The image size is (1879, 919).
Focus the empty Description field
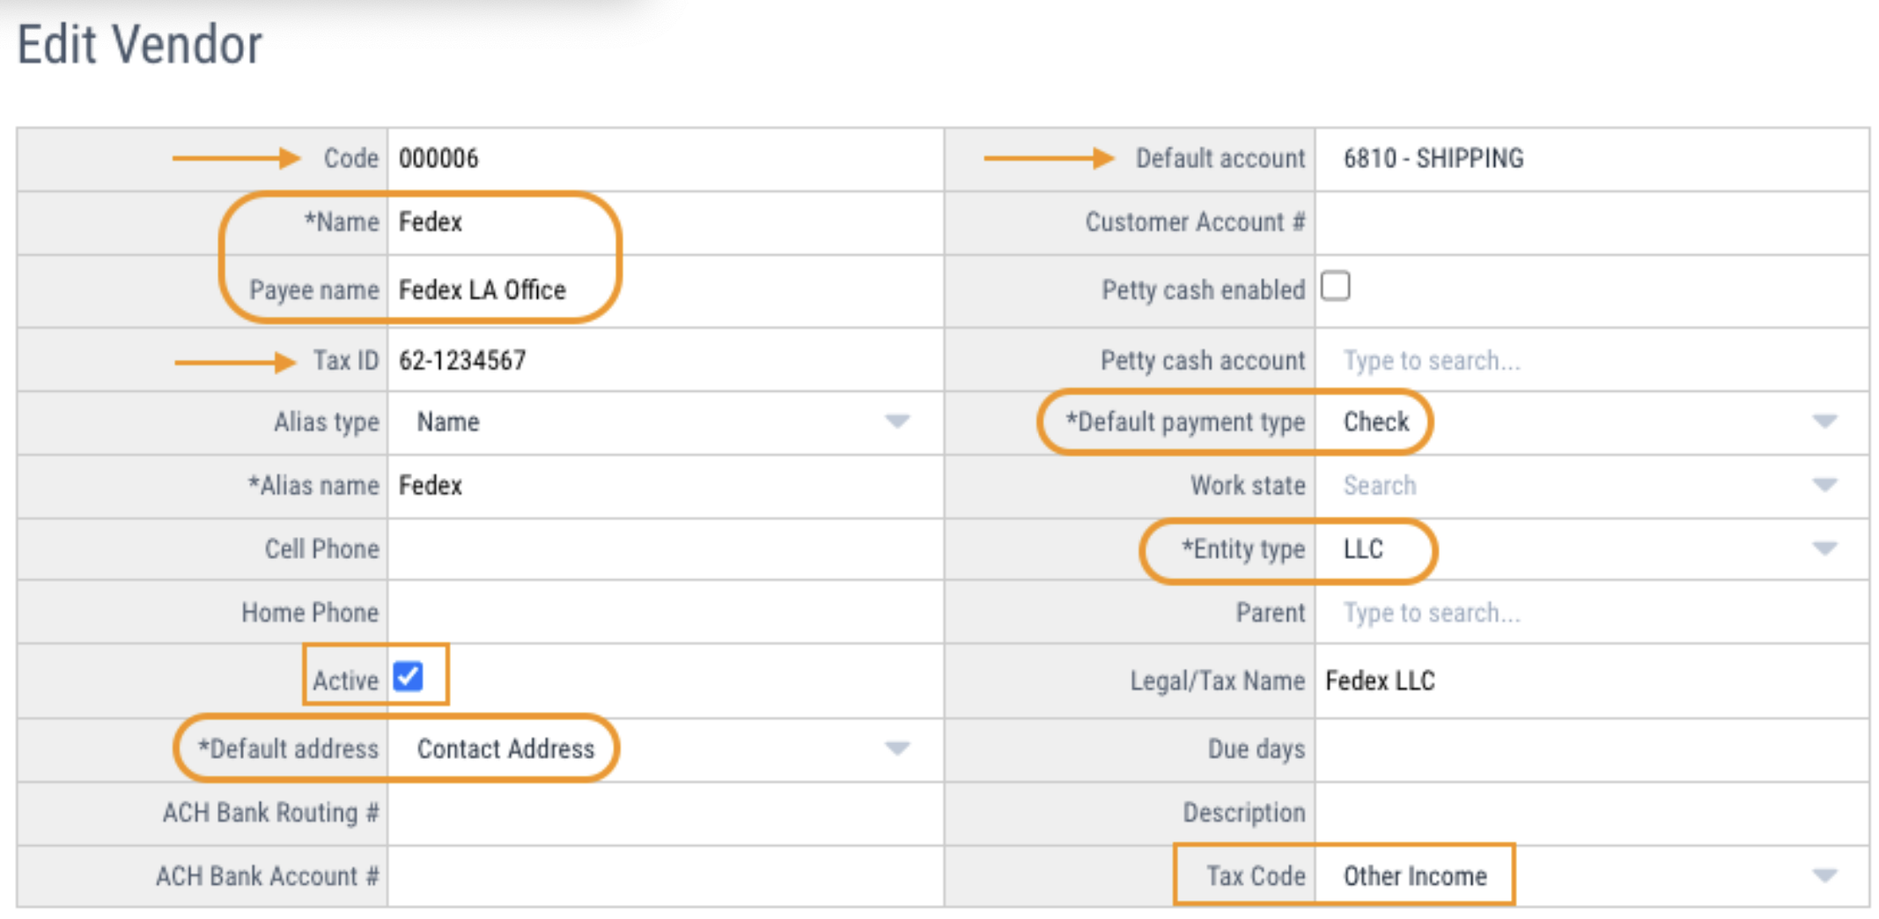(x=1592, y=813)
